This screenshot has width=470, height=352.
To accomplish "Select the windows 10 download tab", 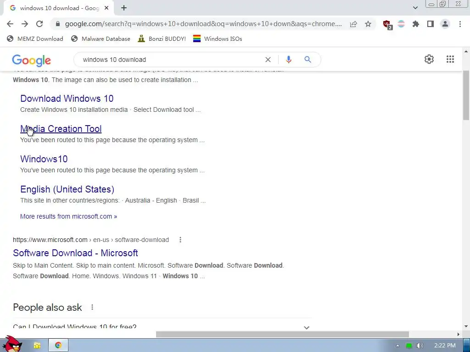I will tap(59, 8).
